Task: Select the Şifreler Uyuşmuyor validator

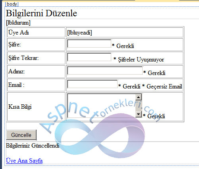Action: [x=139, y=60]
